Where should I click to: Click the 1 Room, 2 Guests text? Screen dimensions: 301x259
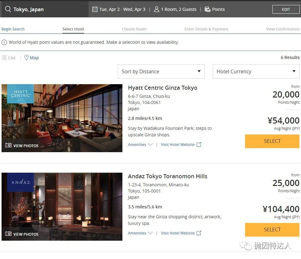point(179,9)
